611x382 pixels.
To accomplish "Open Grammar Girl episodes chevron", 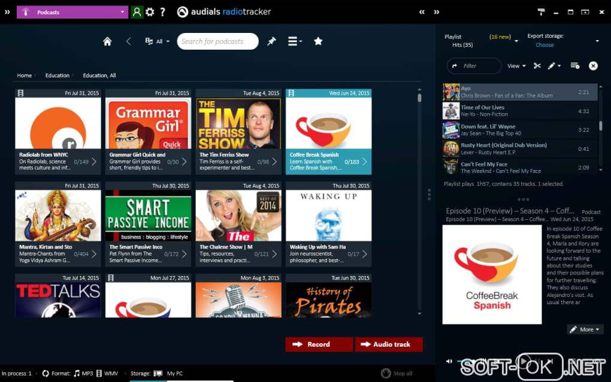I will [x=184, y=162].
